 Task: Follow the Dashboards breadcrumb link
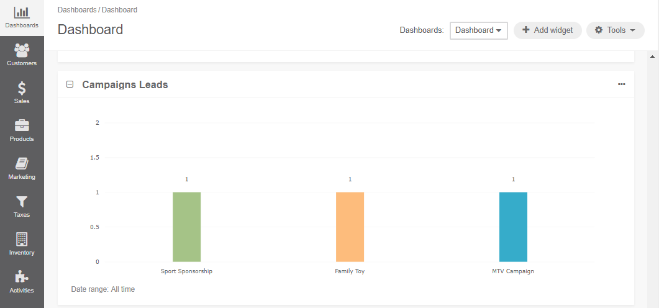[77, 10]
